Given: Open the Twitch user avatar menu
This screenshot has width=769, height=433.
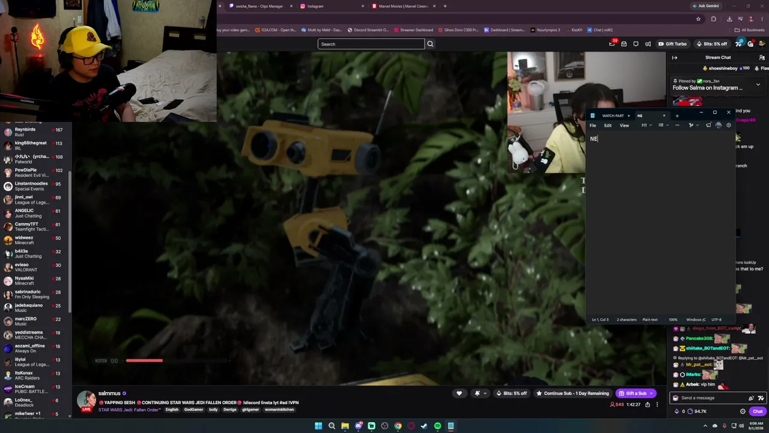Looking at the screenshot, I should tap(762, 44).
